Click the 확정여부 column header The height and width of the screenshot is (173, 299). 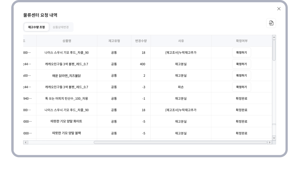click(x=241, y=41)
